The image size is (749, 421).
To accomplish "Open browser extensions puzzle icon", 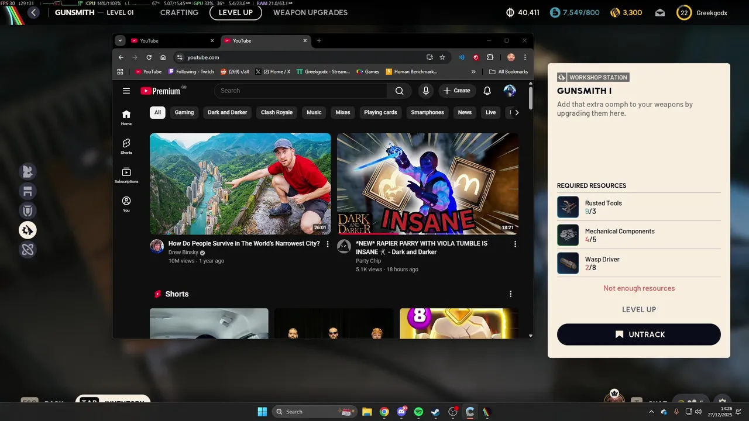I will 490,57.
